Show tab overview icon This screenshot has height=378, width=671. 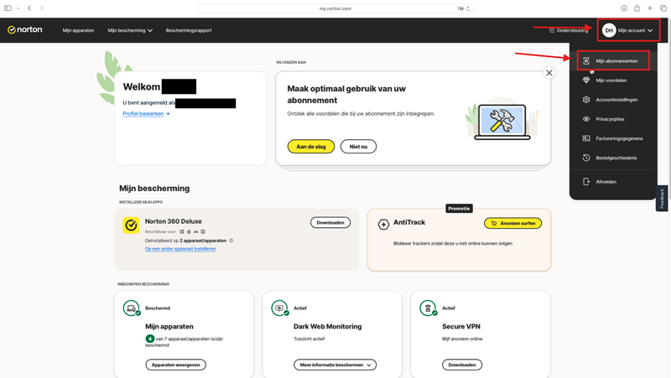point(663,8)
